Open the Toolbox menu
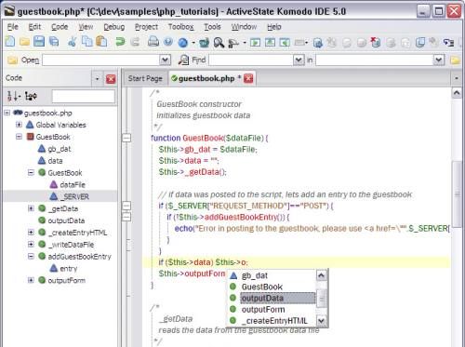465x347 pixels. [180, 27]
